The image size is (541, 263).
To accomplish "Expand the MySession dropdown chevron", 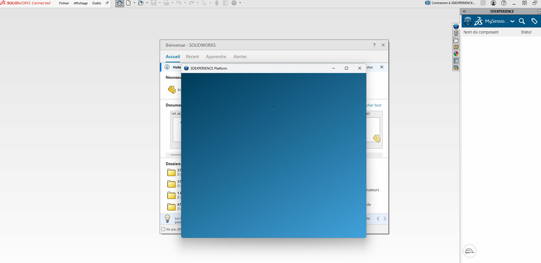I will click(512, 22).
